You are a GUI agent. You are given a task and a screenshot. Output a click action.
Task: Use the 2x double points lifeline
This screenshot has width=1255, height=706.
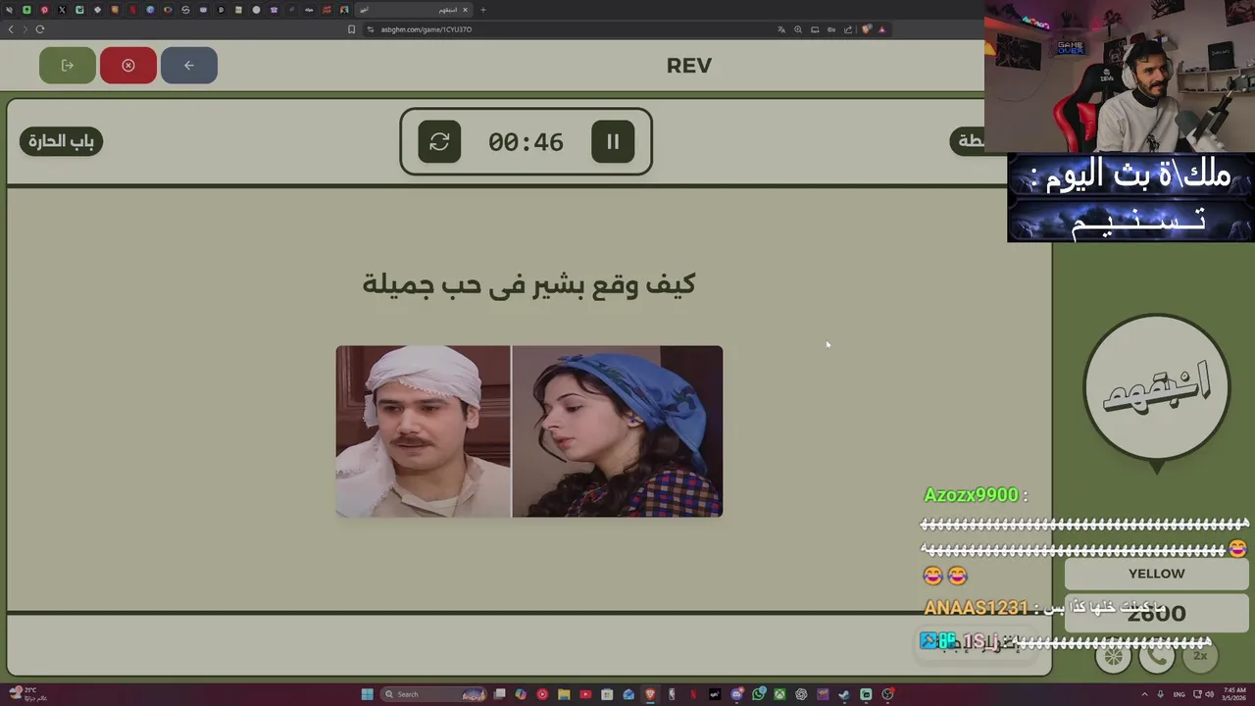1199,655
